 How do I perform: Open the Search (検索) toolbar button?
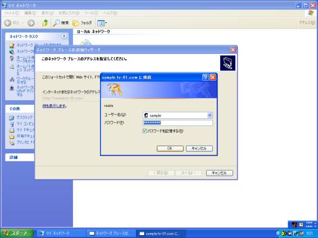click(61, 23)
